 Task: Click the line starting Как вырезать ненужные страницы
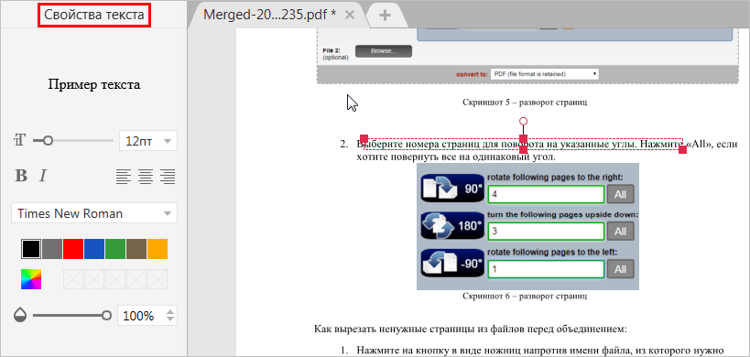point(470,329)
